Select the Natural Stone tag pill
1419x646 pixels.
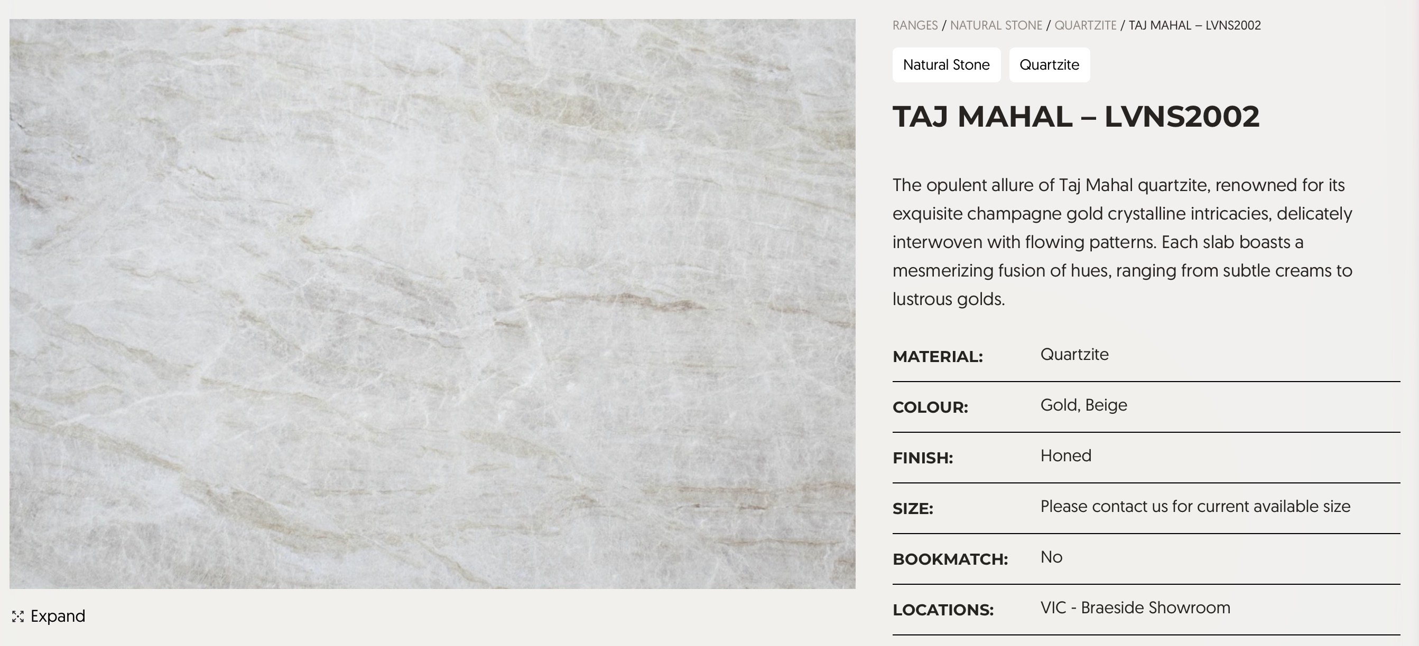point(947,65)
